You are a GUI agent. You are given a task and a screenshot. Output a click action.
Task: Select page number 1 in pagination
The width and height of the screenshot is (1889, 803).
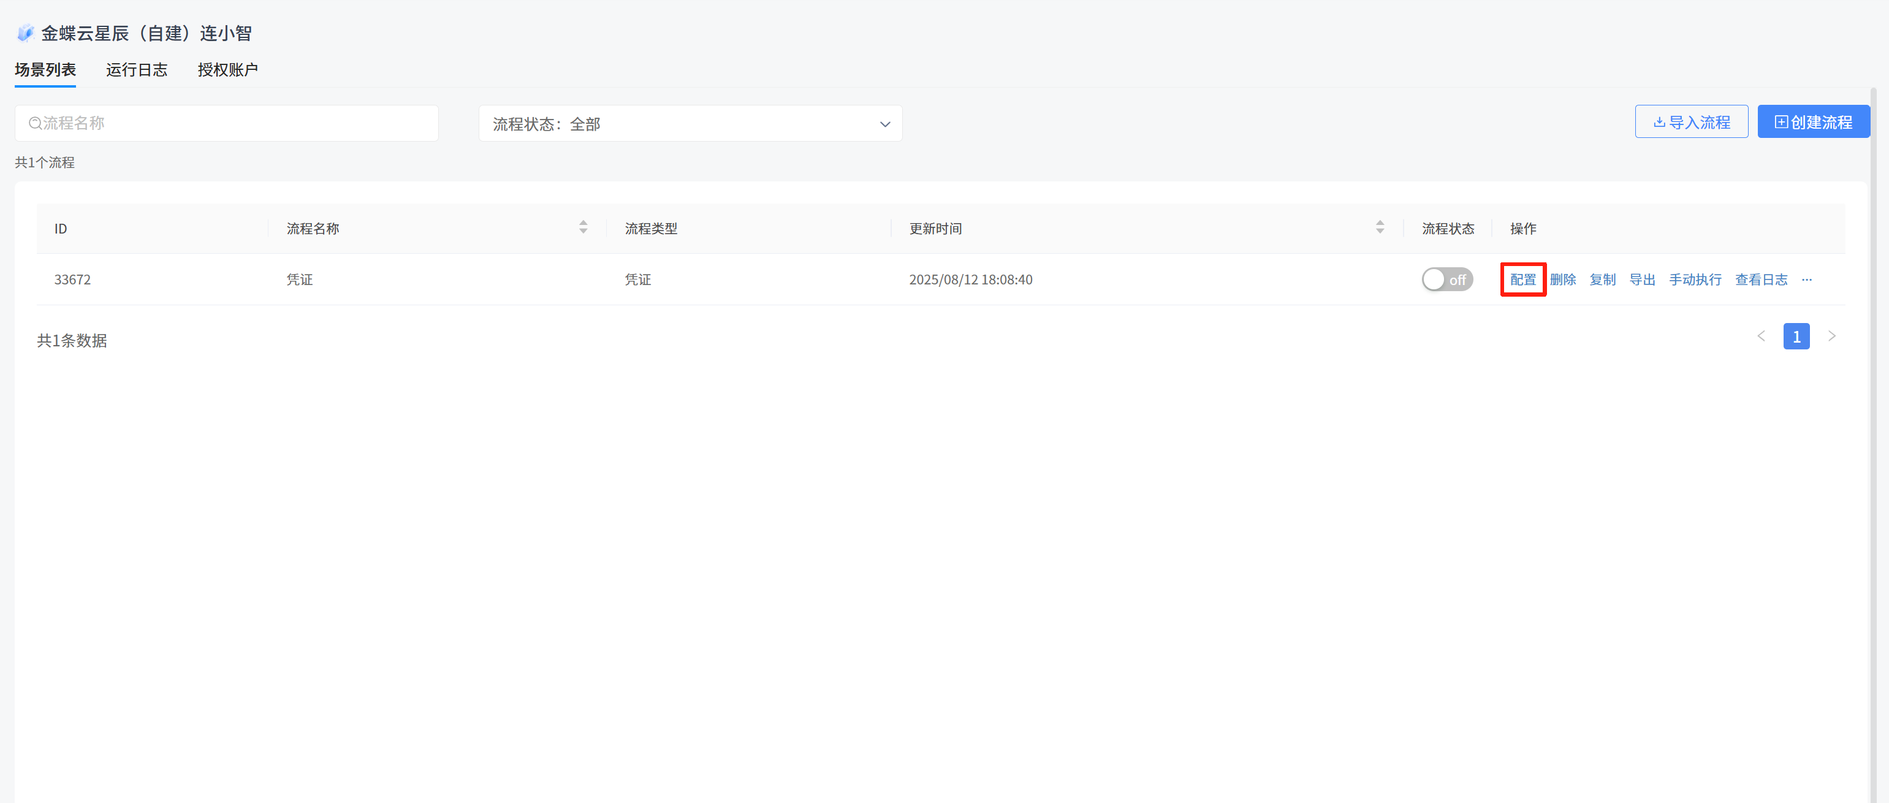(1796, 337)
